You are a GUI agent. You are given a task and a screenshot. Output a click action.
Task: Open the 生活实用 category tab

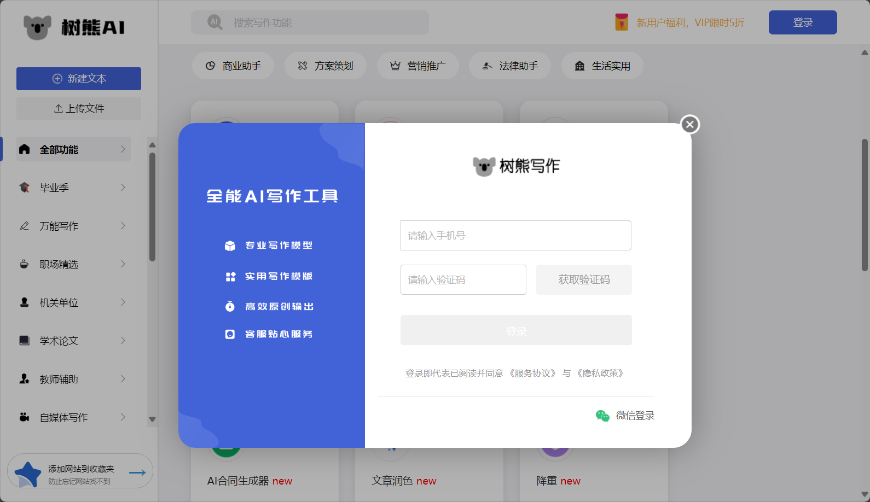602,66
